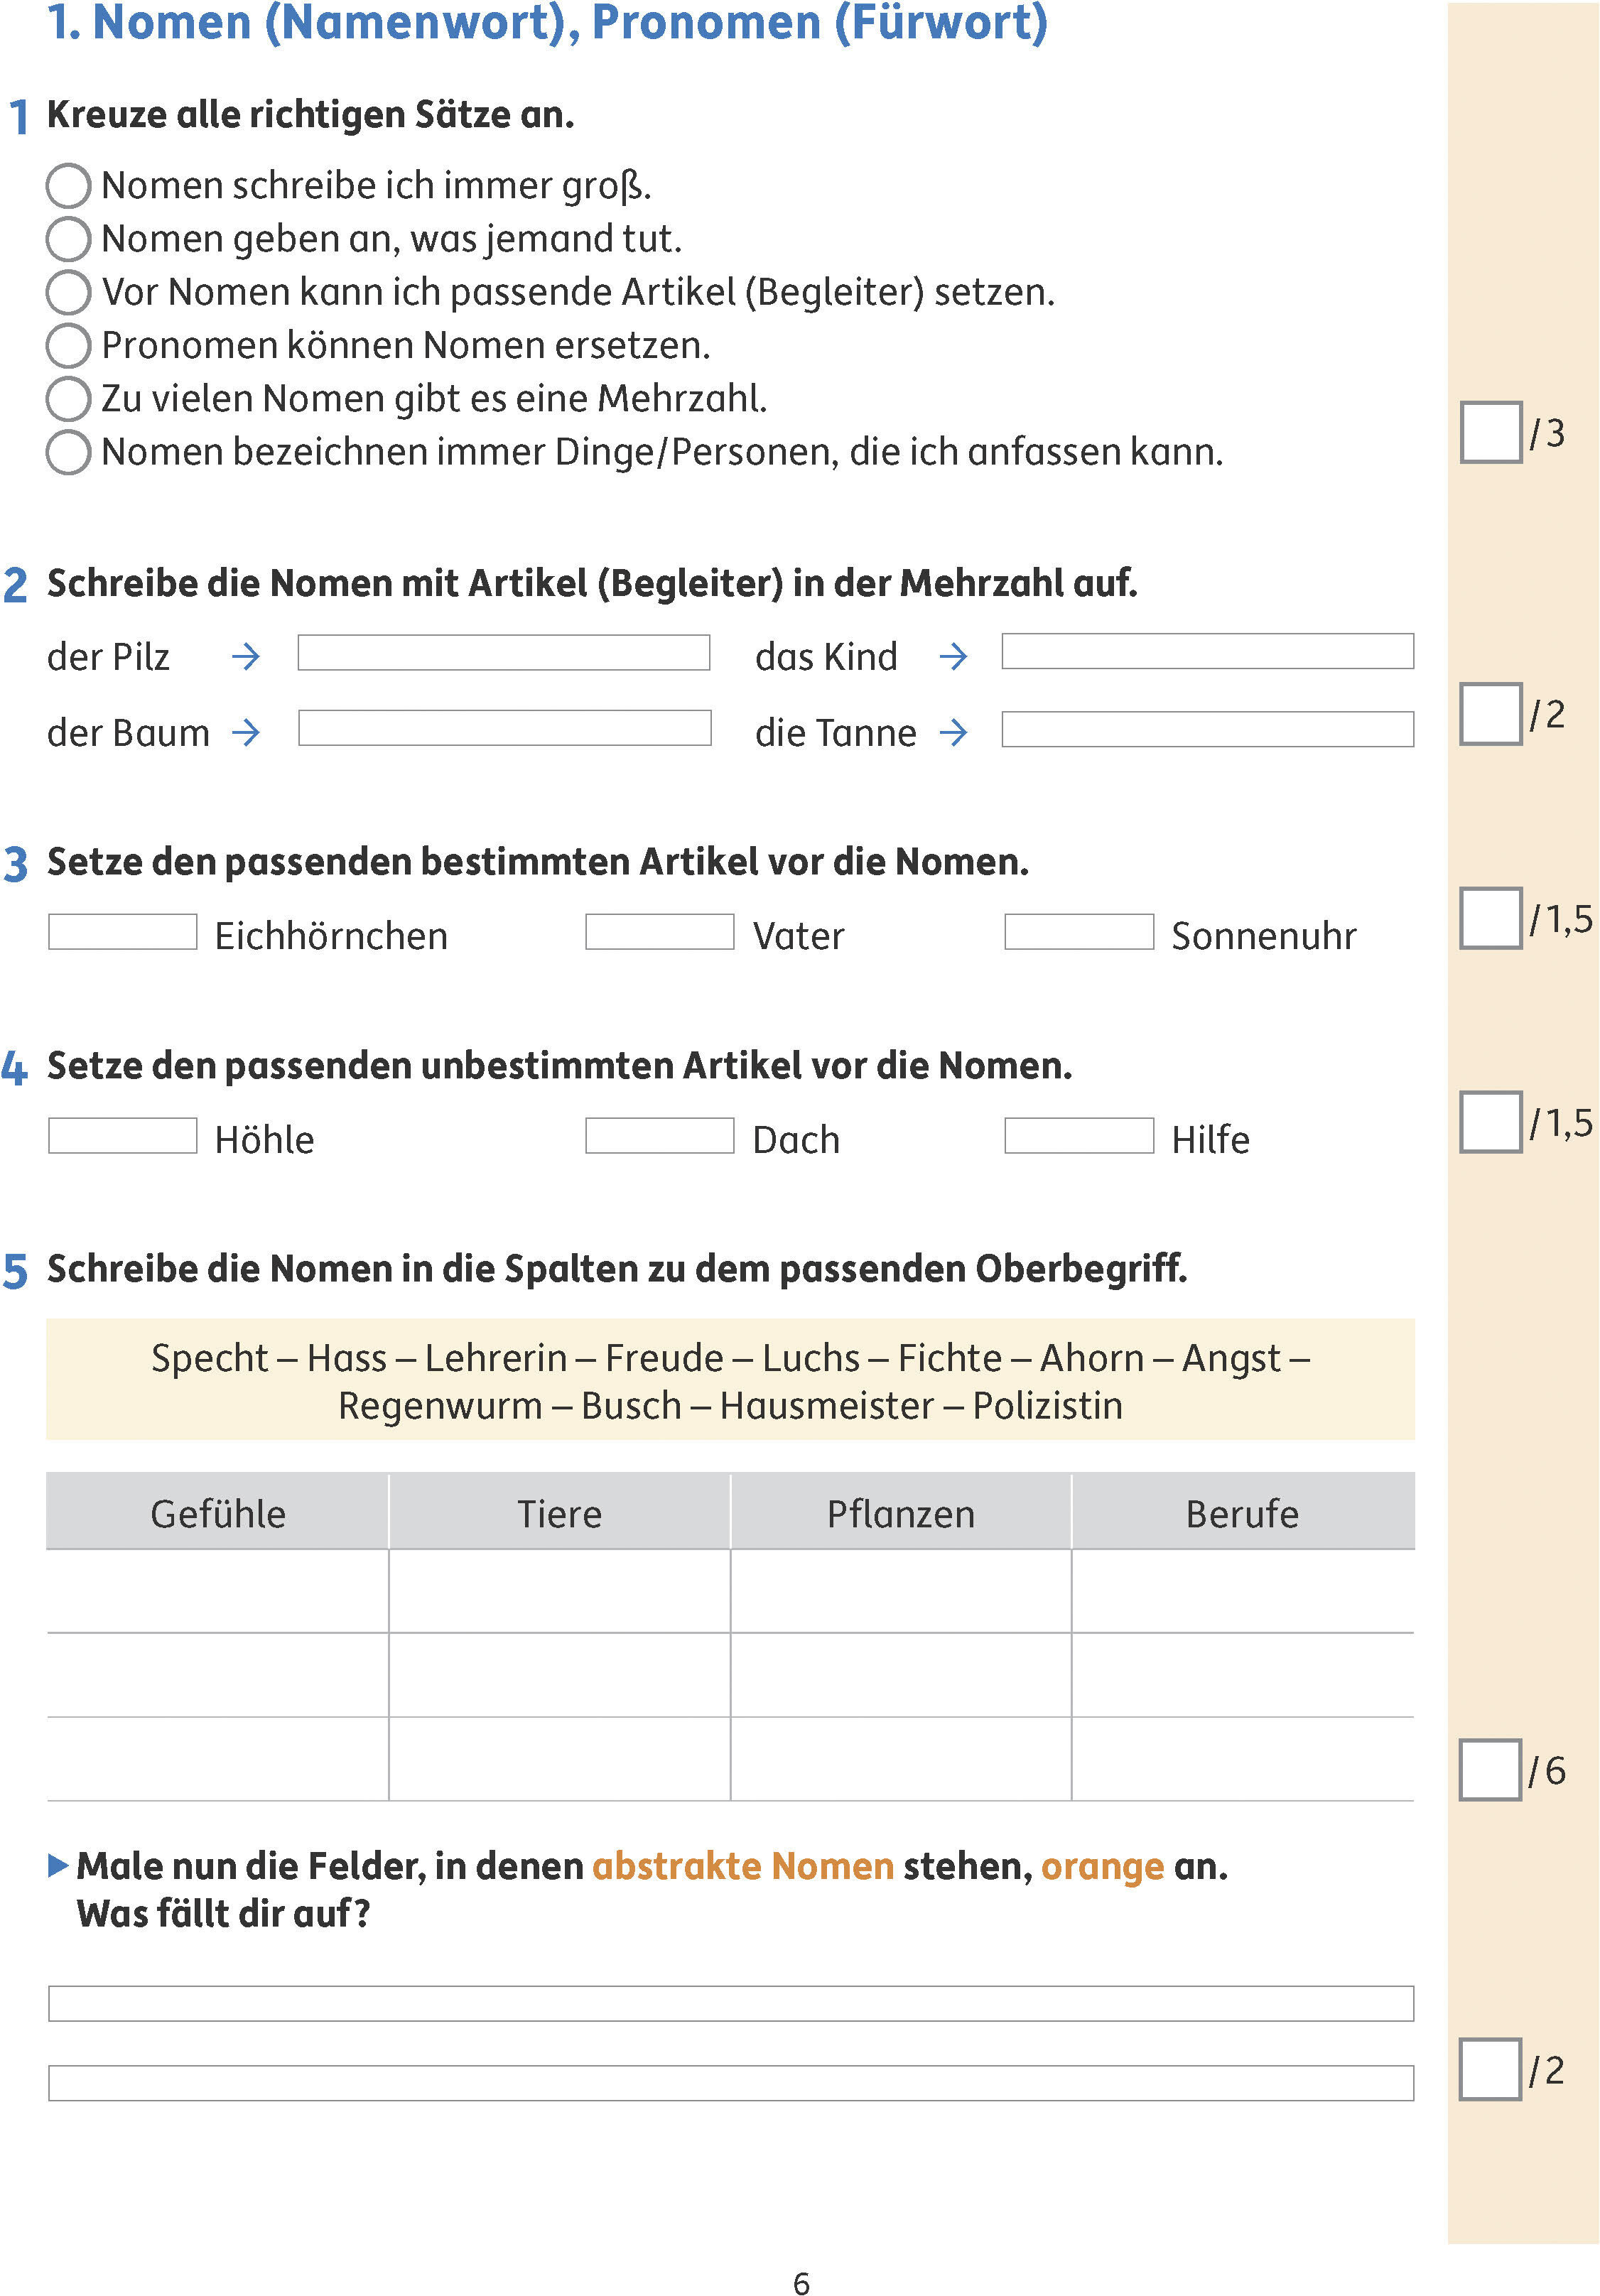
Task: Click the word 'Hass' in the word box
Action: tap(347, 1358)
